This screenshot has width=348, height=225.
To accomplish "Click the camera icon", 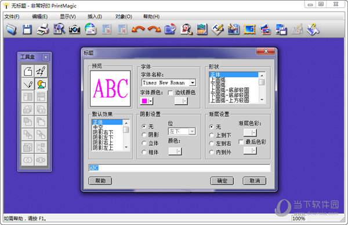I will pos(74,29).
